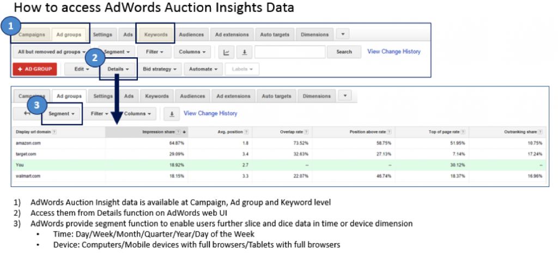Image resolution: width=558 pixels, height=254 pixels.
Task: Click the download icon beside the chart icon
Action: pyautogui.click(x=244, y=52)
